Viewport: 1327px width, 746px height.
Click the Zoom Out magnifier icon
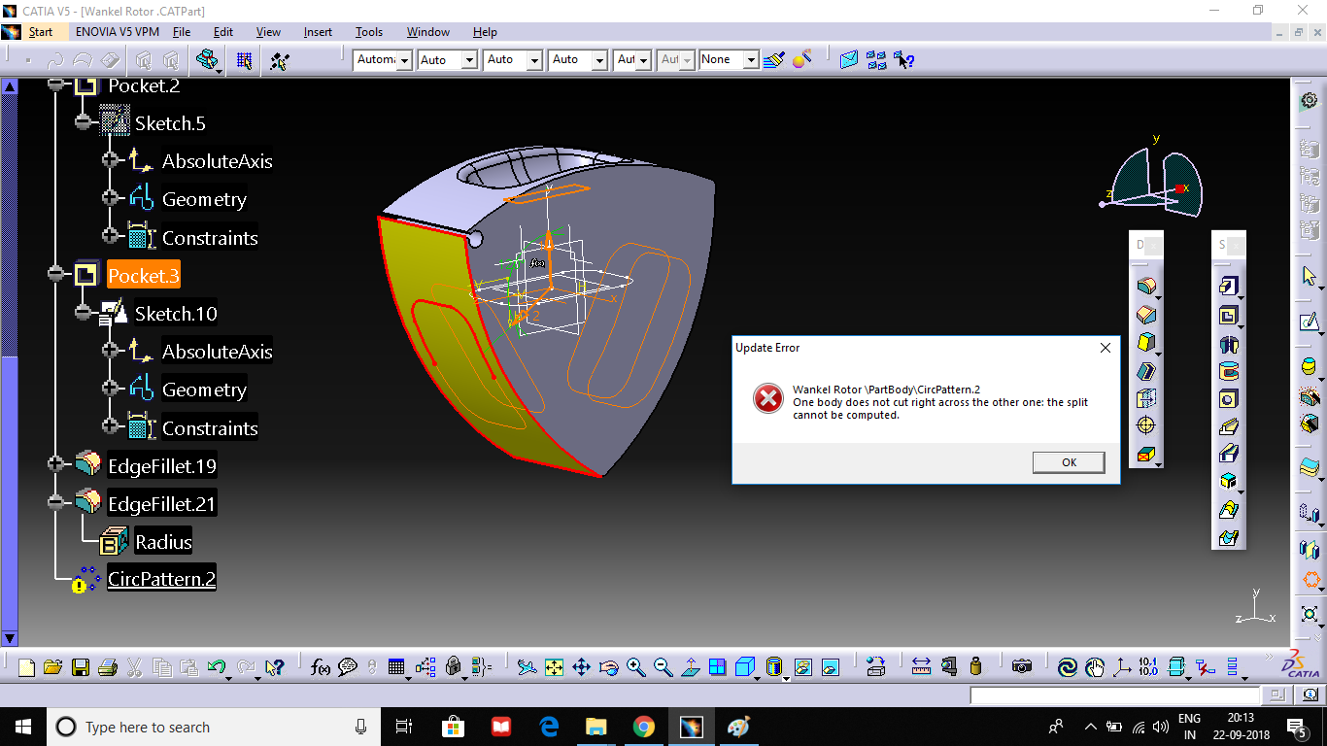click(x=663, y=667)
